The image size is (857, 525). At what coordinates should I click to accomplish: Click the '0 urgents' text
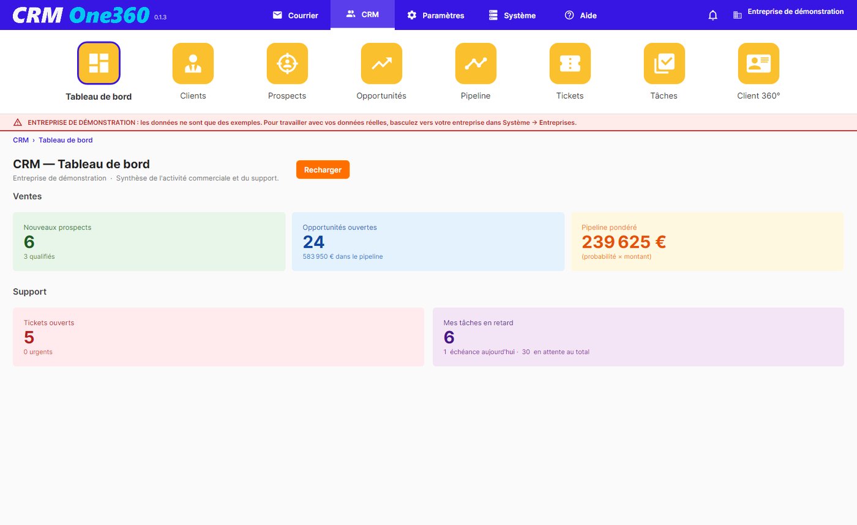(x=38, y=352)
